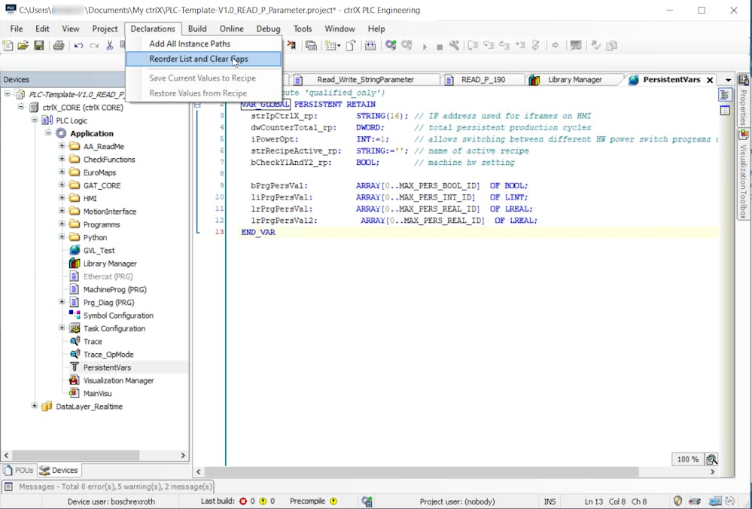
Task: Click the Print toolbar icon
Action: tap(59, 46)
